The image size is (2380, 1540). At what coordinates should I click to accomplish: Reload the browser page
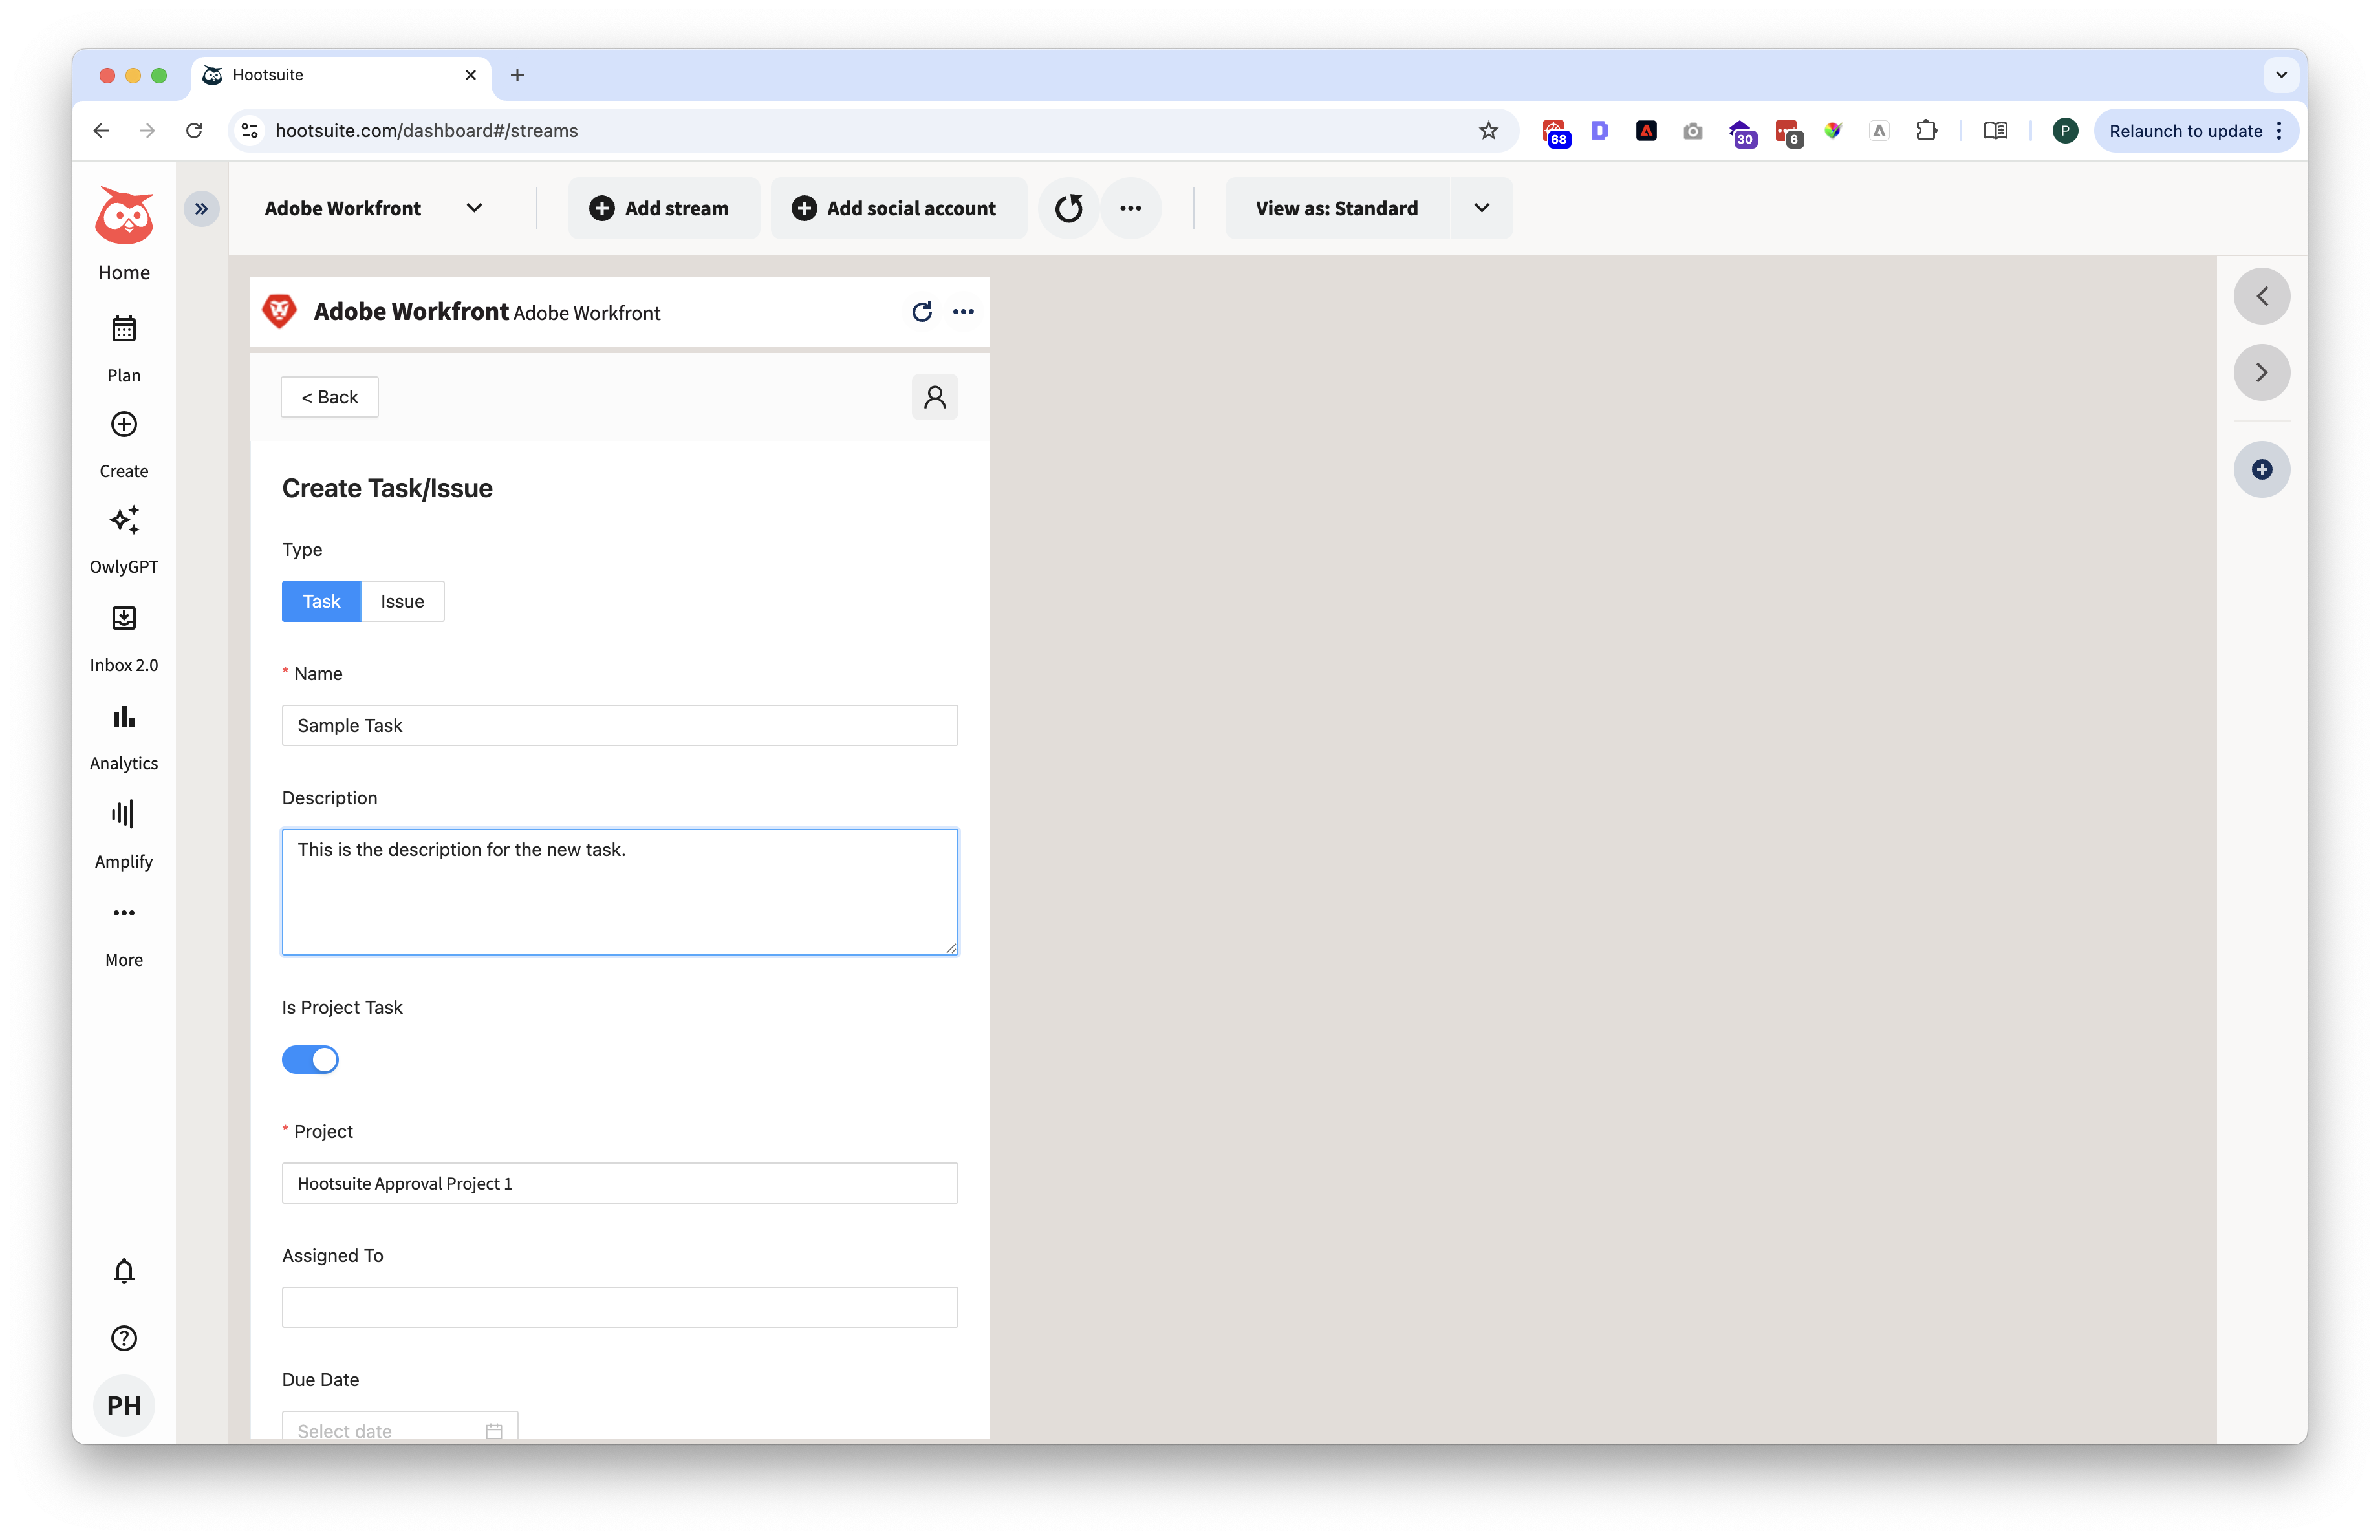[194, 131]
